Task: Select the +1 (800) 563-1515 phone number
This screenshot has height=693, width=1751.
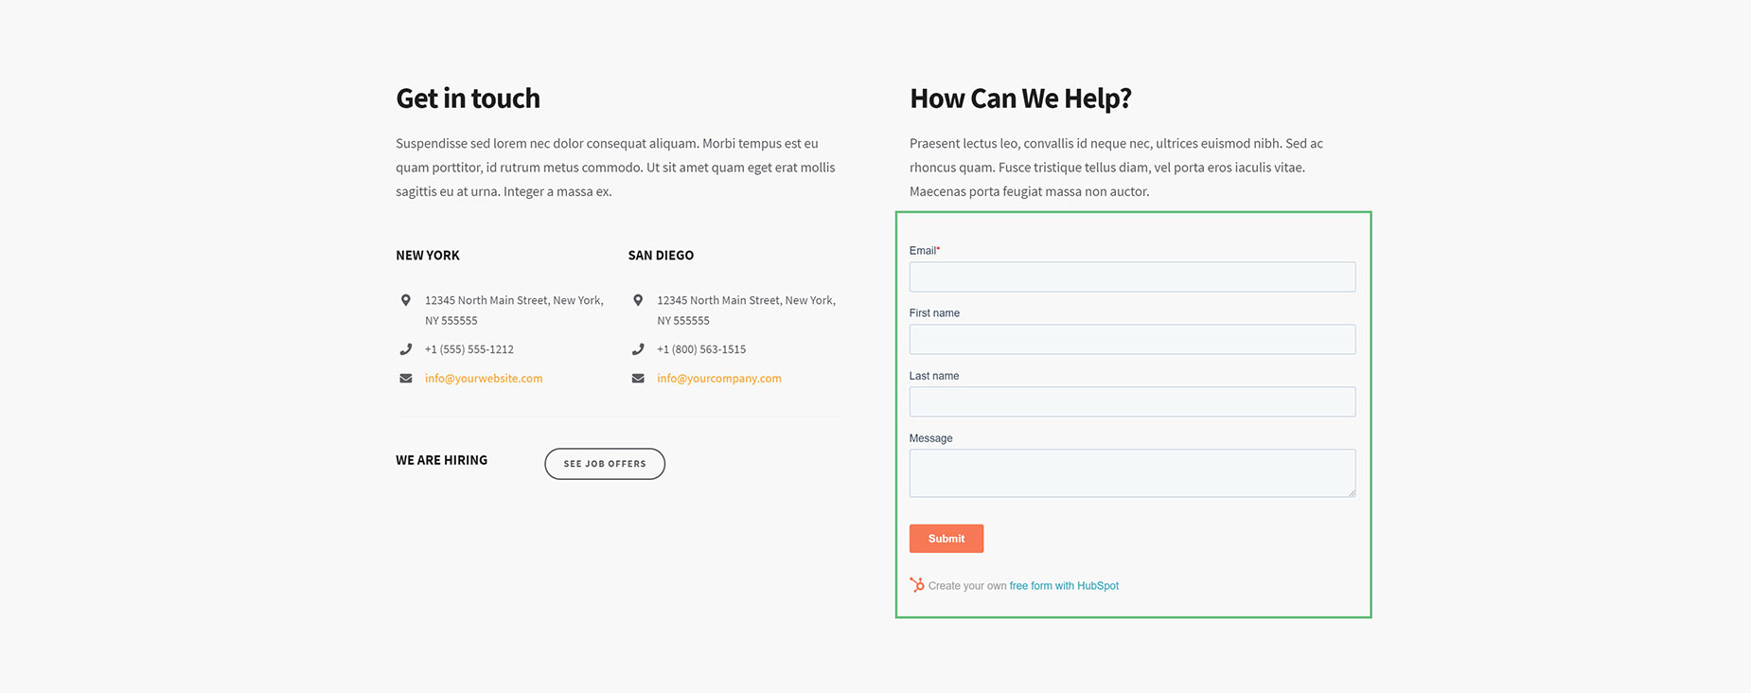Action: [701, 349]
